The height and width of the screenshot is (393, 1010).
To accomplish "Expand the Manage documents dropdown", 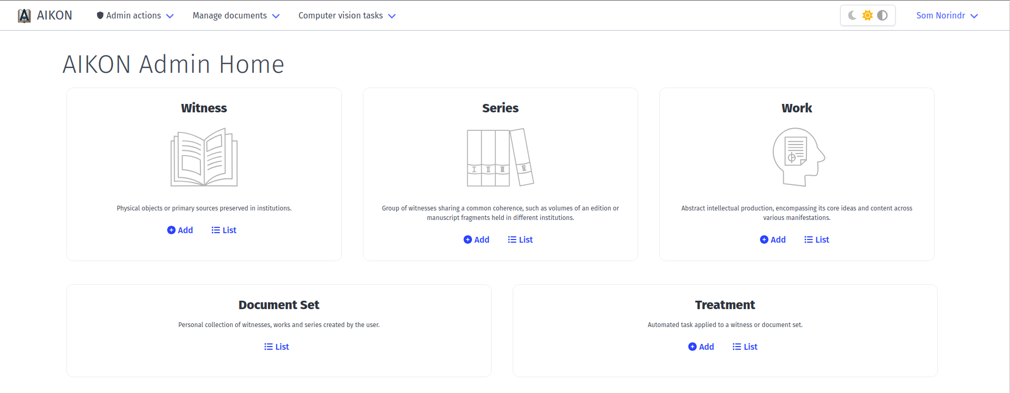I will [235, 15].
